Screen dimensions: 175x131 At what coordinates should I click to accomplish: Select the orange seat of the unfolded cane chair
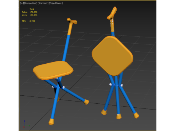[53, 70]
